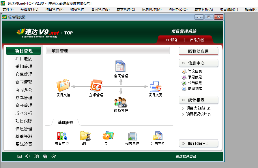The height and width of the screenshot is (168, 258).
Task: Select 成本管理 in the left sidebar
Action: pos(24,98)
